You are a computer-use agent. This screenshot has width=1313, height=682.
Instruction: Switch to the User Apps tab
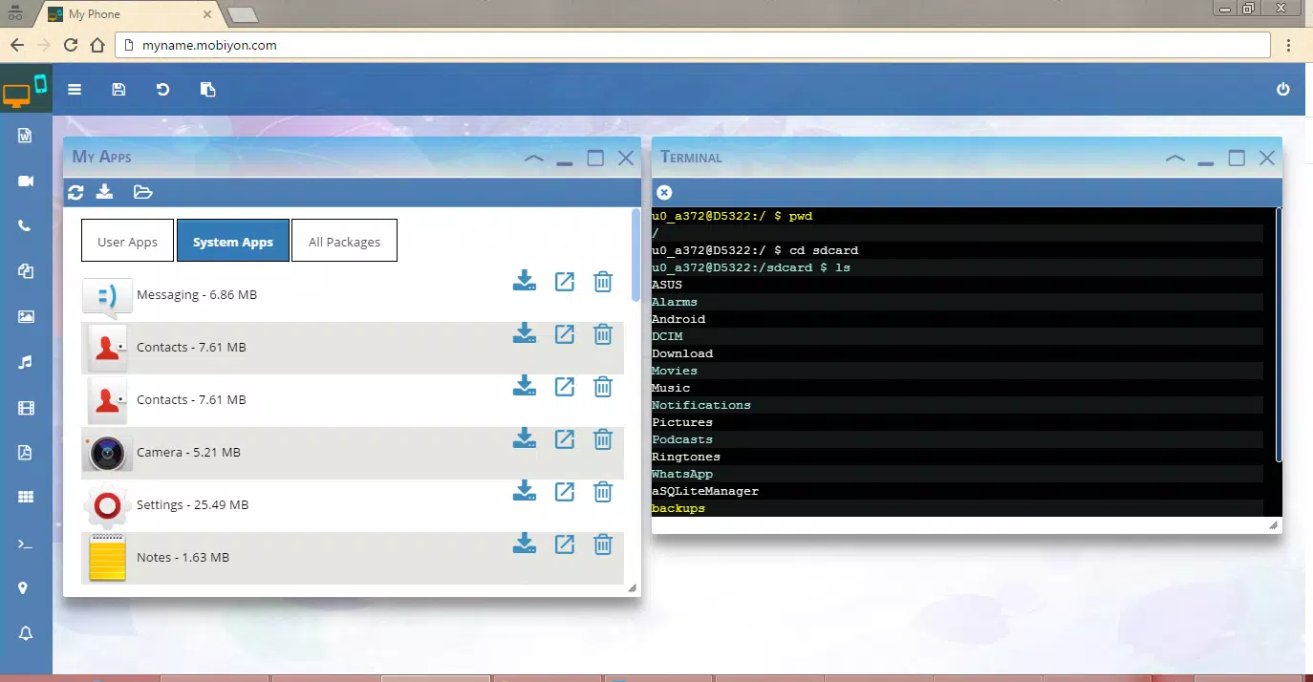point(127,242)
